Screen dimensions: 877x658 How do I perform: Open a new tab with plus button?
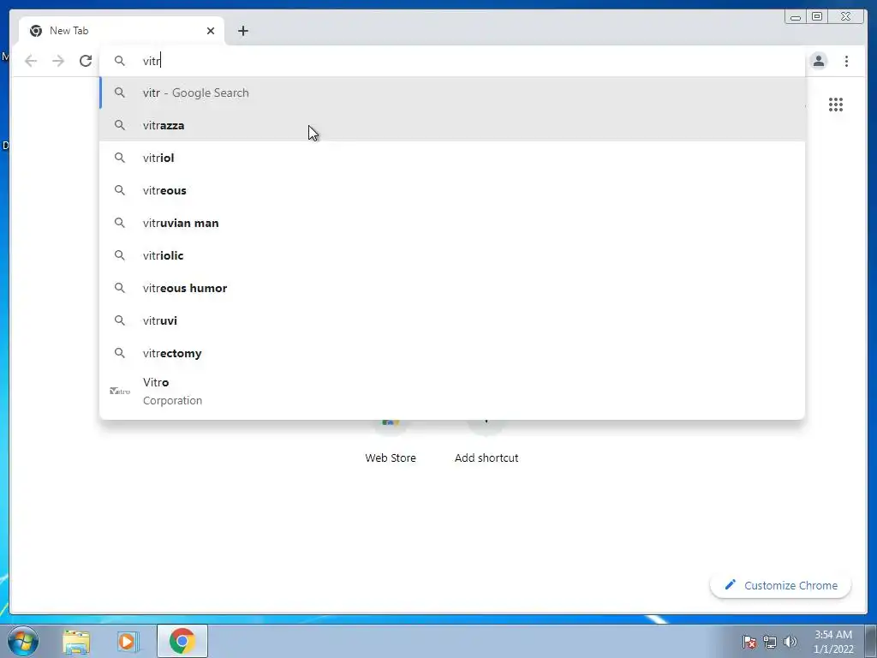point(242,31)
